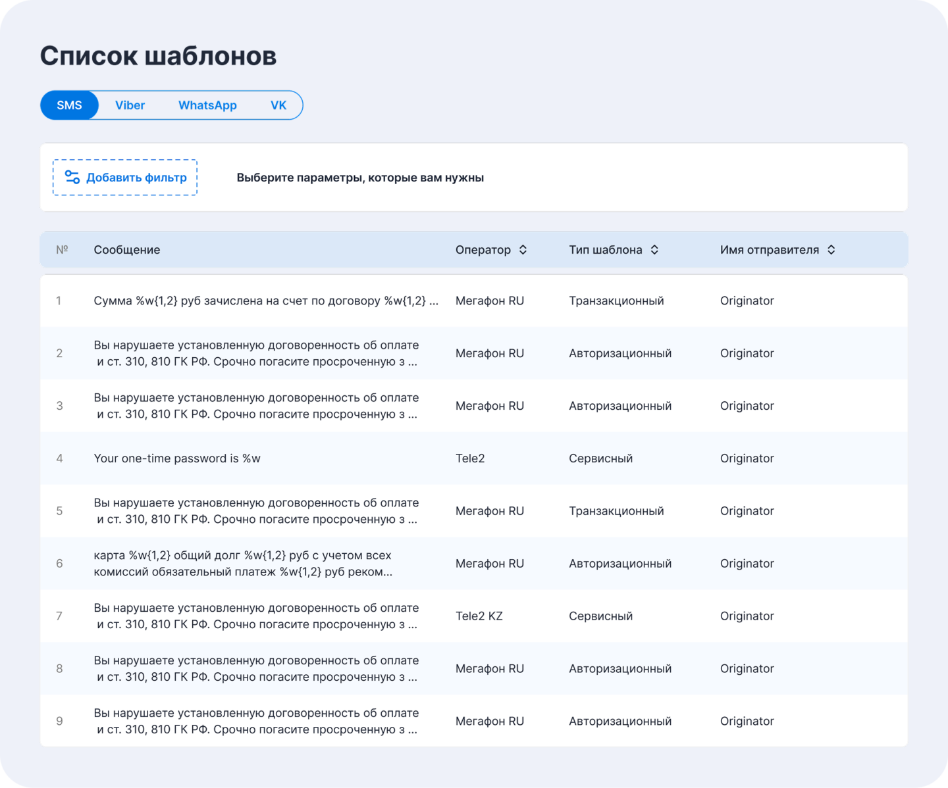This screenshot has height=788, width=948.
Task: Click Originator in the Сумма %w{1,2} row
Action: point(747,301)
